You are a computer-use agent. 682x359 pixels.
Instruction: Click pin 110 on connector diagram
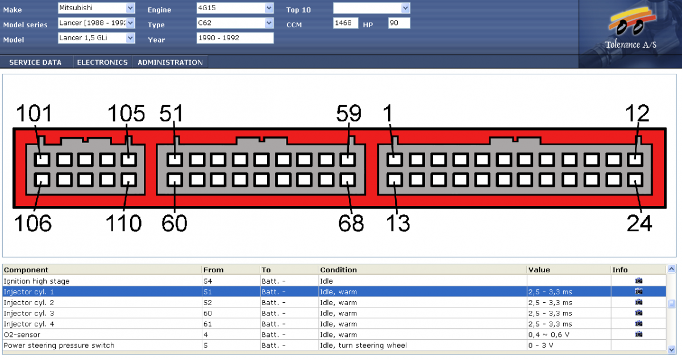[130, 180]
